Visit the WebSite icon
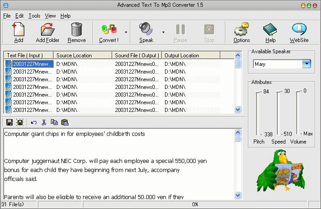This screenshot has width=321, height=209. [x=299, y=29]
